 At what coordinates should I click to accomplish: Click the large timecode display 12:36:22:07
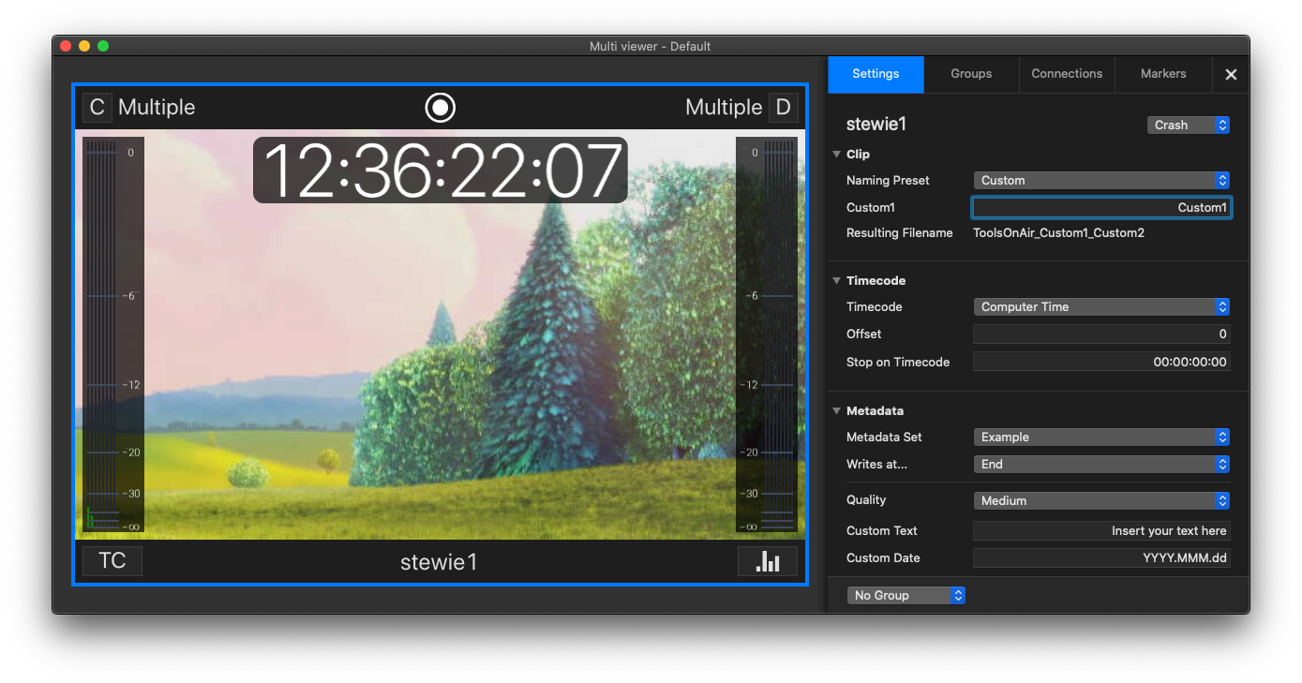[x=441, y=171]
